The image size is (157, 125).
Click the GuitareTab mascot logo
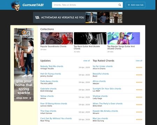point(16,6)
